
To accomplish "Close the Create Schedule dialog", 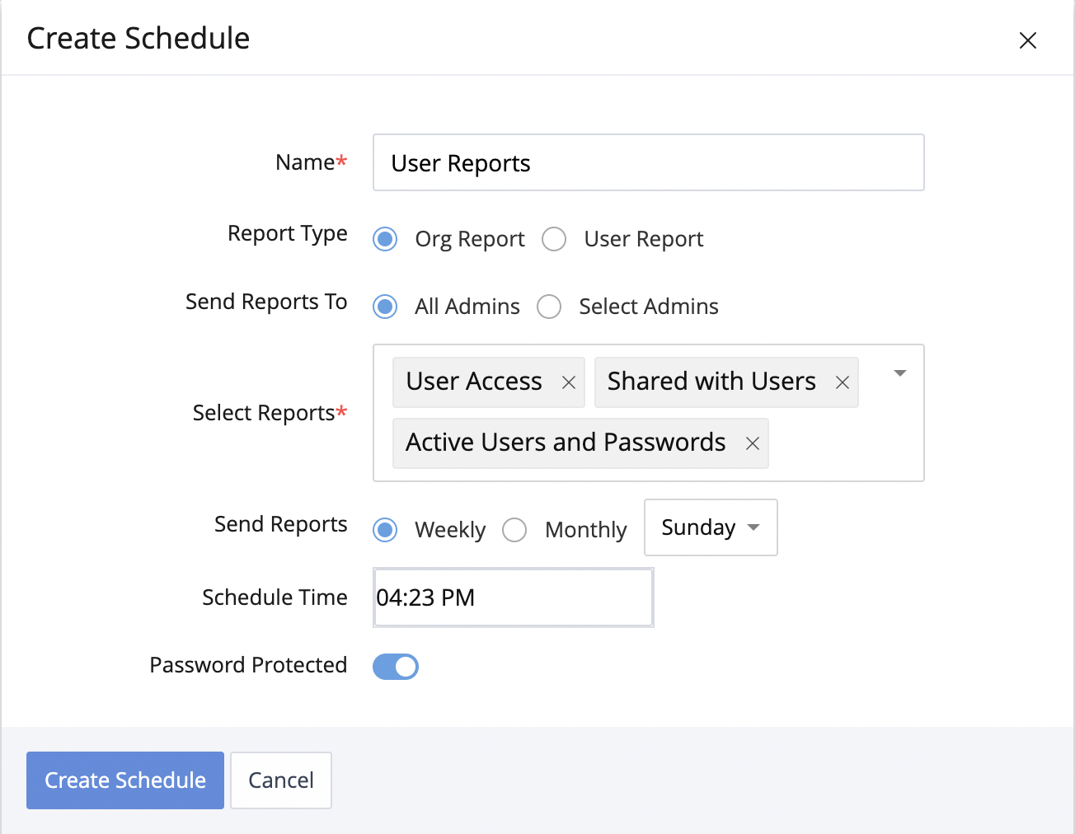I will coord(1027,40).
